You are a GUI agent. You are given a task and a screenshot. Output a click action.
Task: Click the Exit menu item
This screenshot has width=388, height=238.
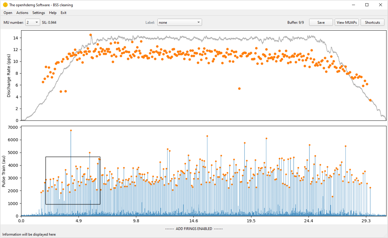point(63,13)
